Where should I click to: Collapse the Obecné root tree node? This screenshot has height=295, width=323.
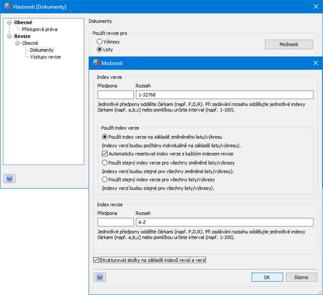click(9, 23)
